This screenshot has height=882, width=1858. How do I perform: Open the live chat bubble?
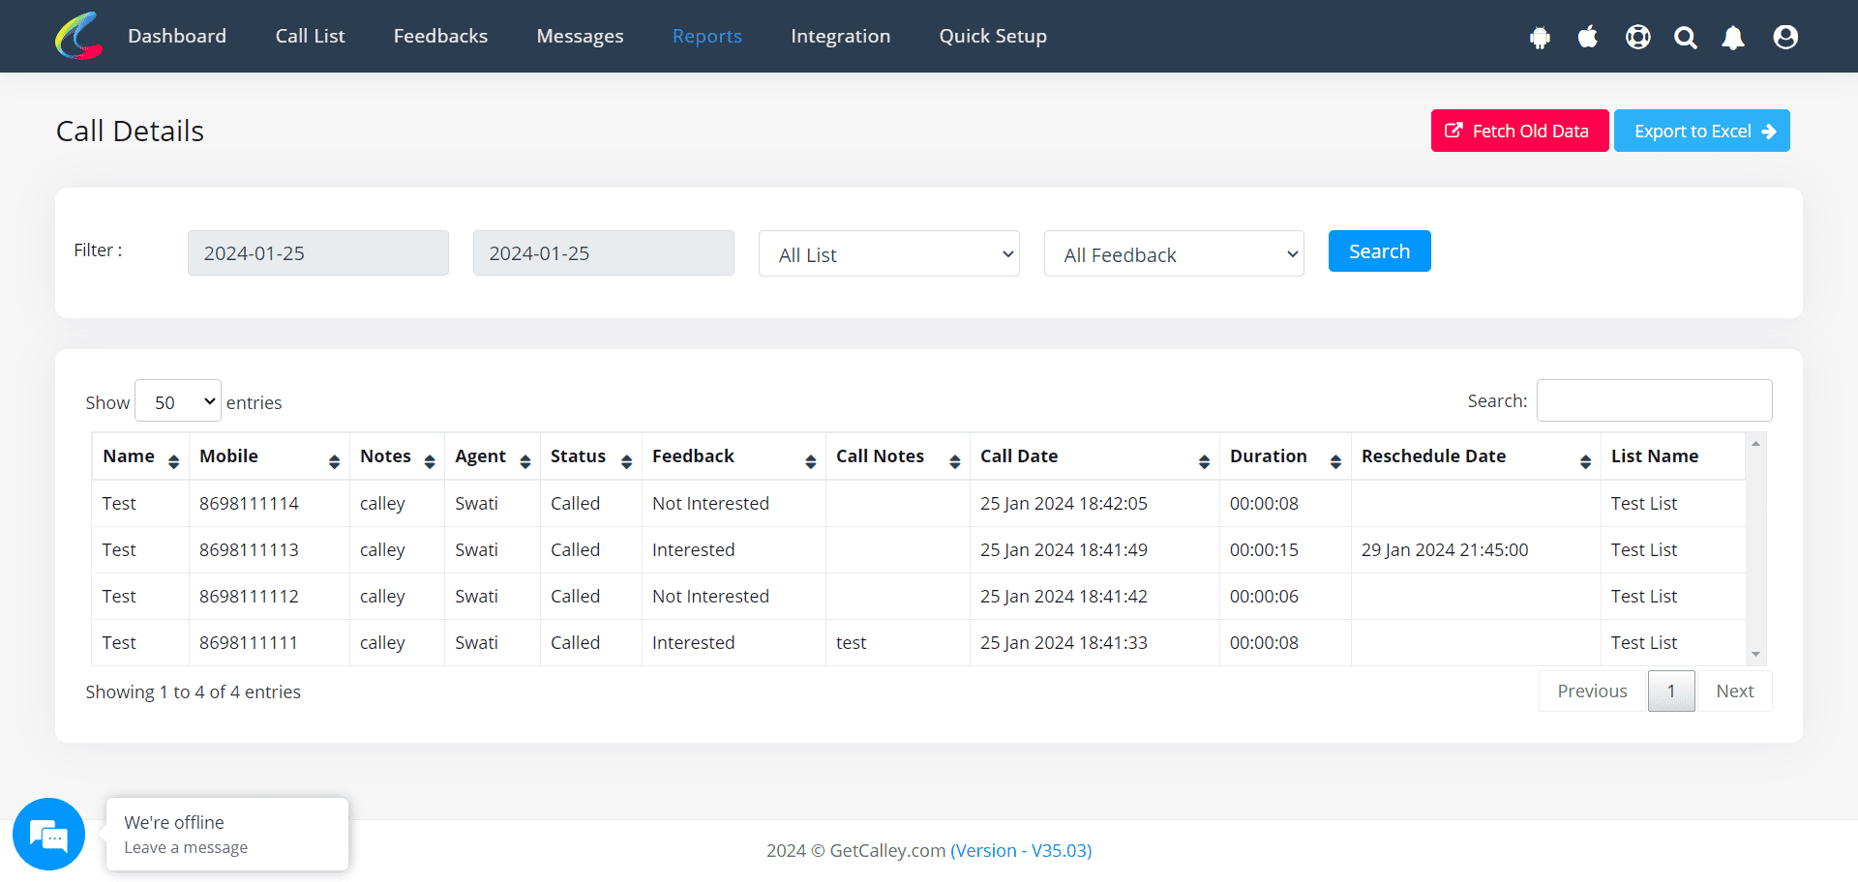click(48, 834)
